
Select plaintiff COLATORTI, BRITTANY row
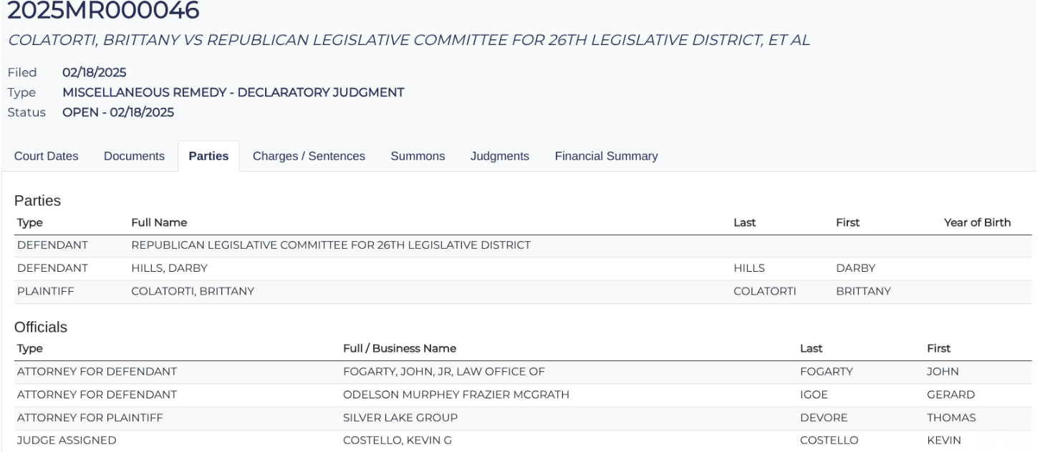[x=193, y=291]
